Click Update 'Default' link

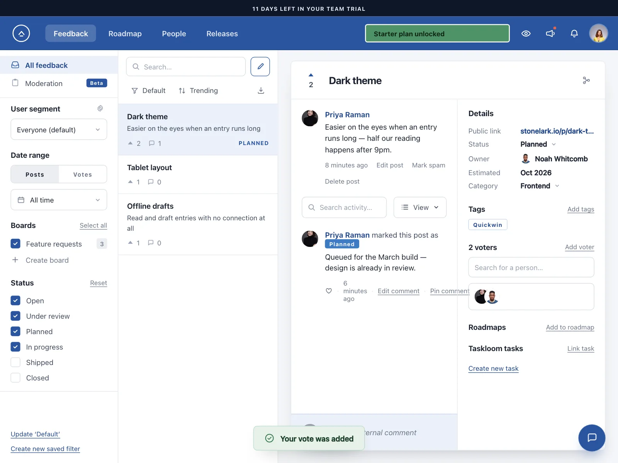[35, 434]
